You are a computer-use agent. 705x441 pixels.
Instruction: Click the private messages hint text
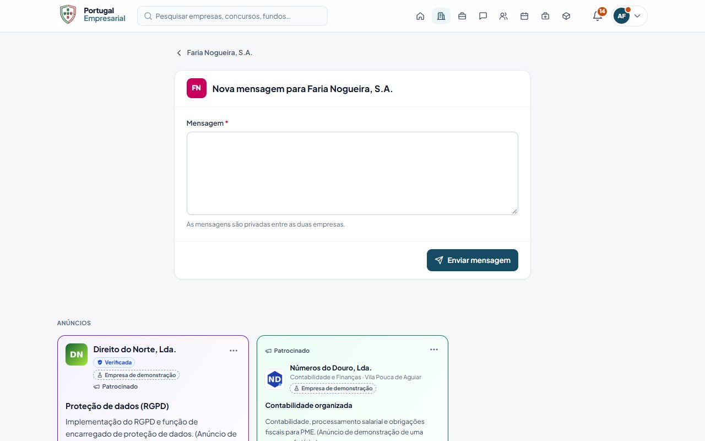click(265, 224)
